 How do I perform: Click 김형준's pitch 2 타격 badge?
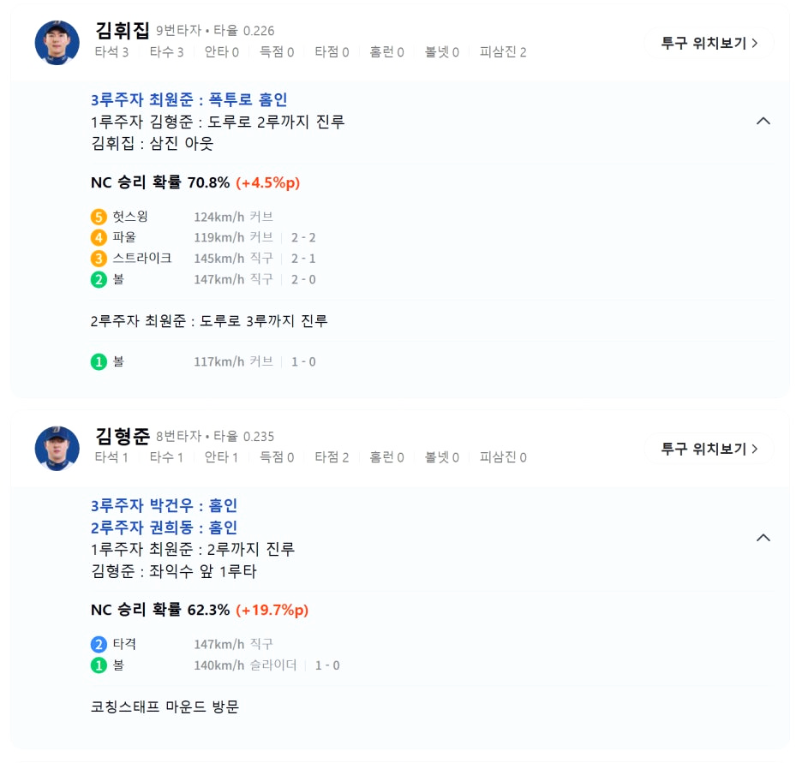99,644
